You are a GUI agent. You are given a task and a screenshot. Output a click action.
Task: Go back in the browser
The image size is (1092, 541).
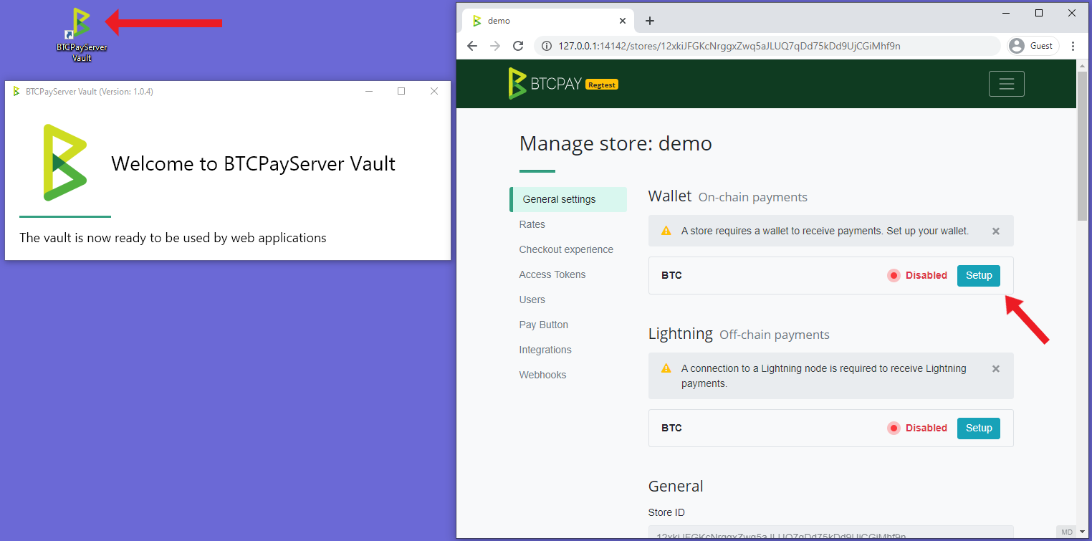pyautogui.click(x=472, y=46)
